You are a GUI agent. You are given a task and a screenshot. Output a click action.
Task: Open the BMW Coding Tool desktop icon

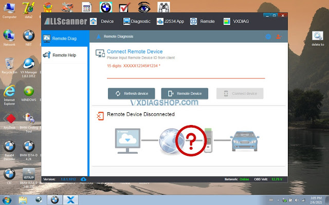29,123
